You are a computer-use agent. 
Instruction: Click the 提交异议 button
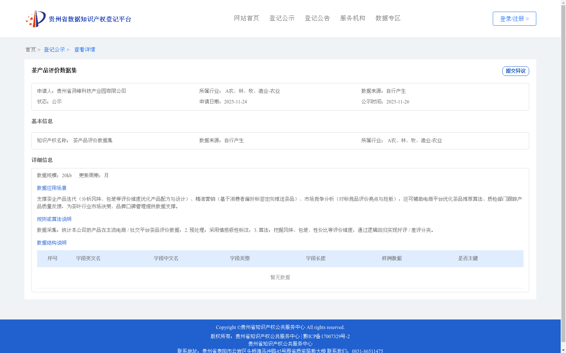click(x=515, y=71)
